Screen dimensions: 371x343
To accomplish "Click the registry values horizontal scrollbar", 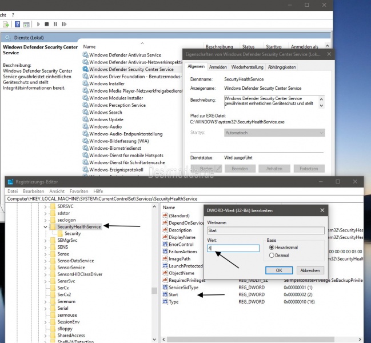I will click(x=251, y=340).
